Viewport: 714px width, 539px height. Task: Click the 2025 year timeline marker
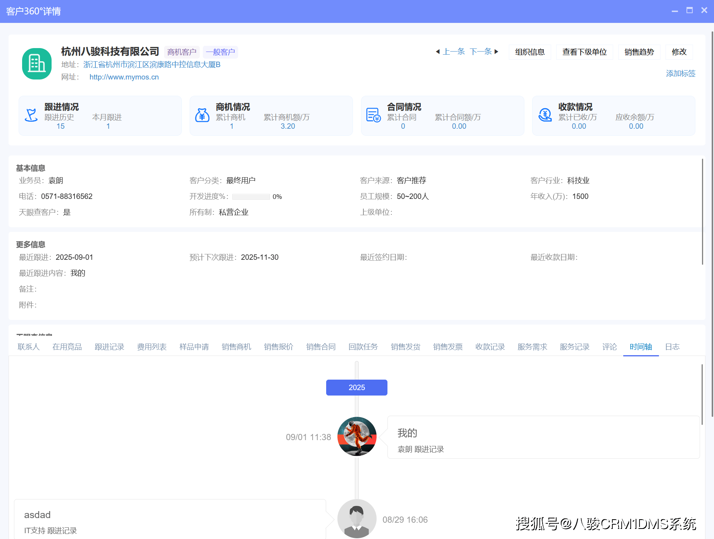tap(356, 387)
